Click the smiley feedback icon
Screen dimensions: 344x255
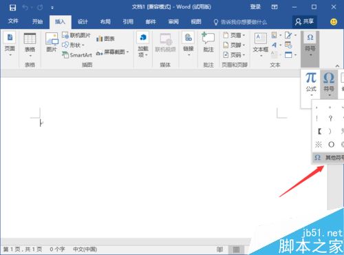[334, 22]
